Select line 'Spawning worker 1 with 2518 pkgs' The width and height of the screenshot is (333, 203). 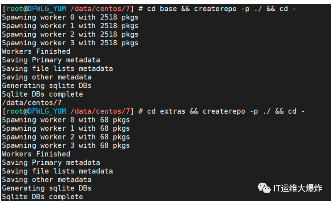pos(70,26)
